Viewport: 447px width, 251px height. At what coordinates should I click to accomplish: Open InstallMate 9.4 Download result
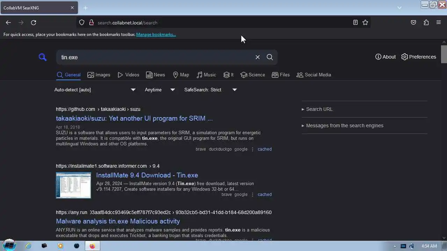click(x=147, y=175)
